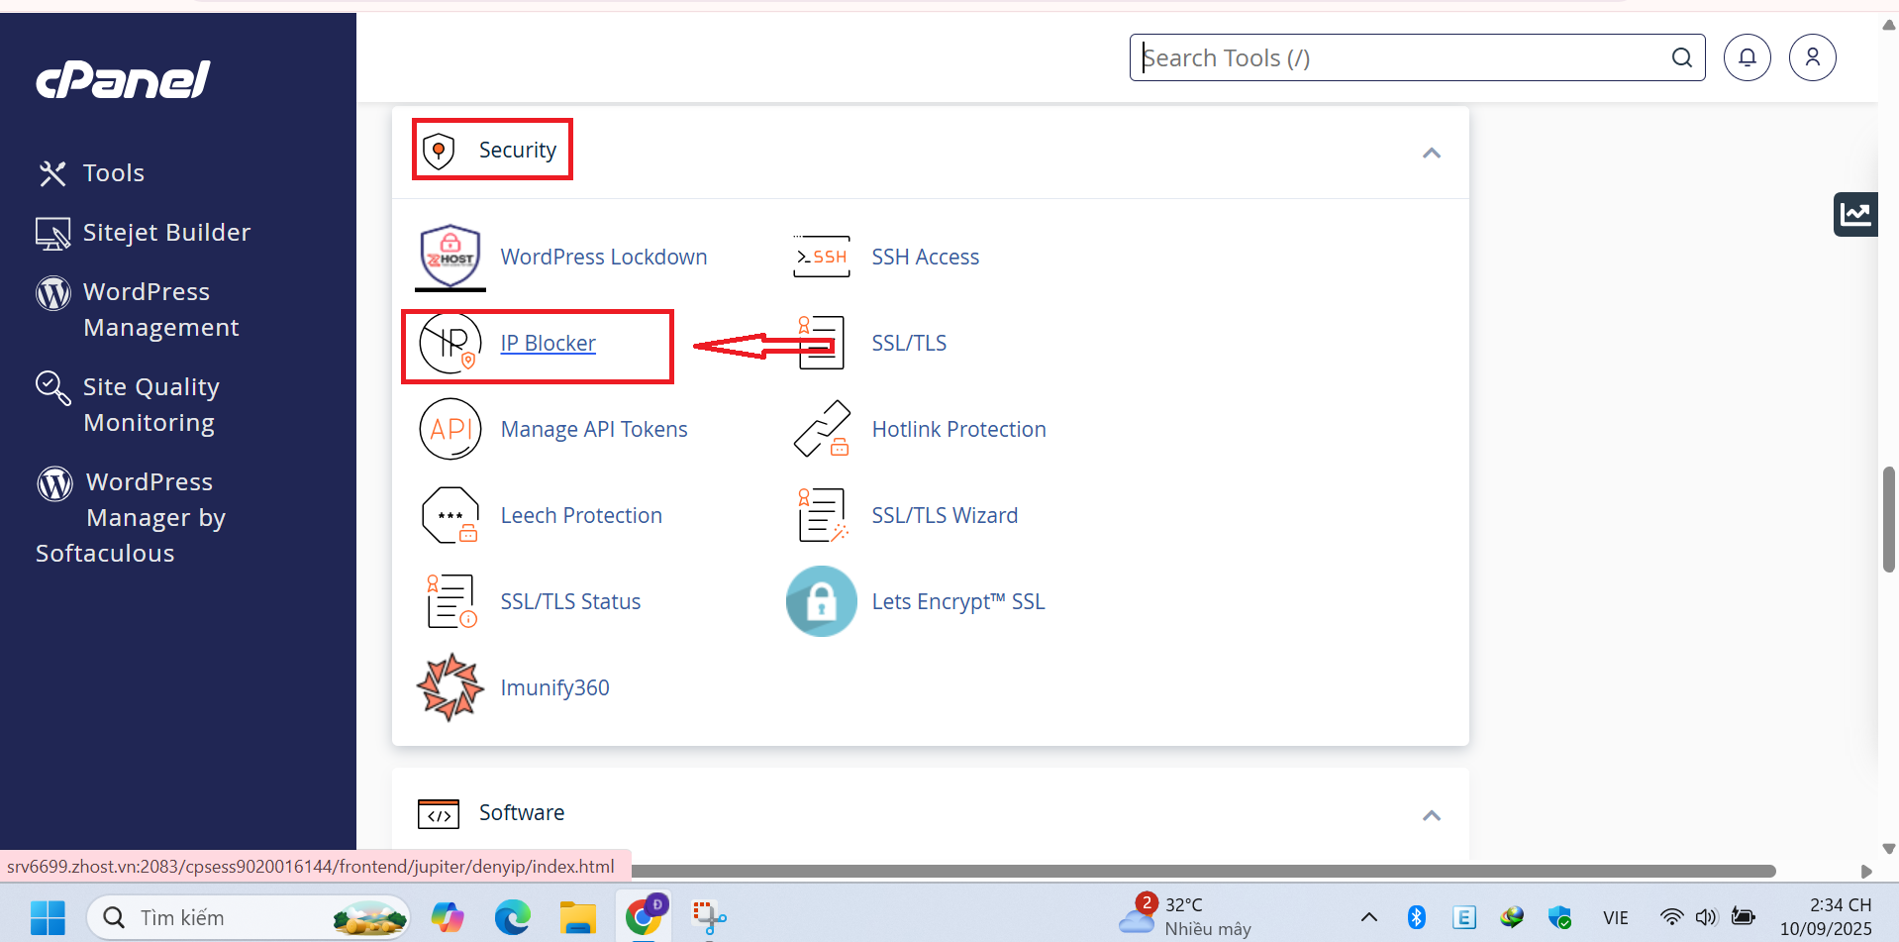Click the vertical page scrollbar thumb
1899x942 pixels.
[1888, 520]
